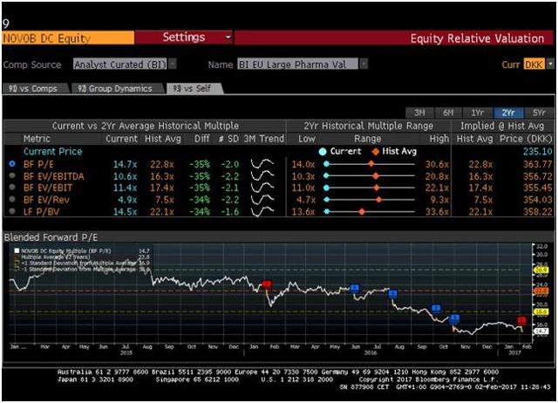The width and height of the screenshot is (558, 403).
Task: Select the BF EV/EBITDA radio button
Action: coord(12,175)
